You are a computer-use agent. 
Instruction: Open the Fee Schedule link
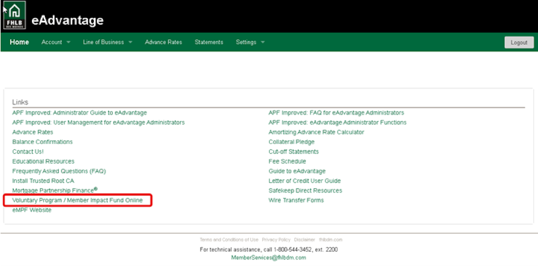click(287, 161)
